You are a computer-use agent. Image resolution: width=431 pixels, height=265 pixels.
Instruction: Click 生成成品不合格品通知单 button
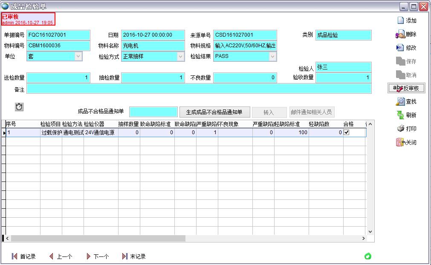click(x=214, y=112)
